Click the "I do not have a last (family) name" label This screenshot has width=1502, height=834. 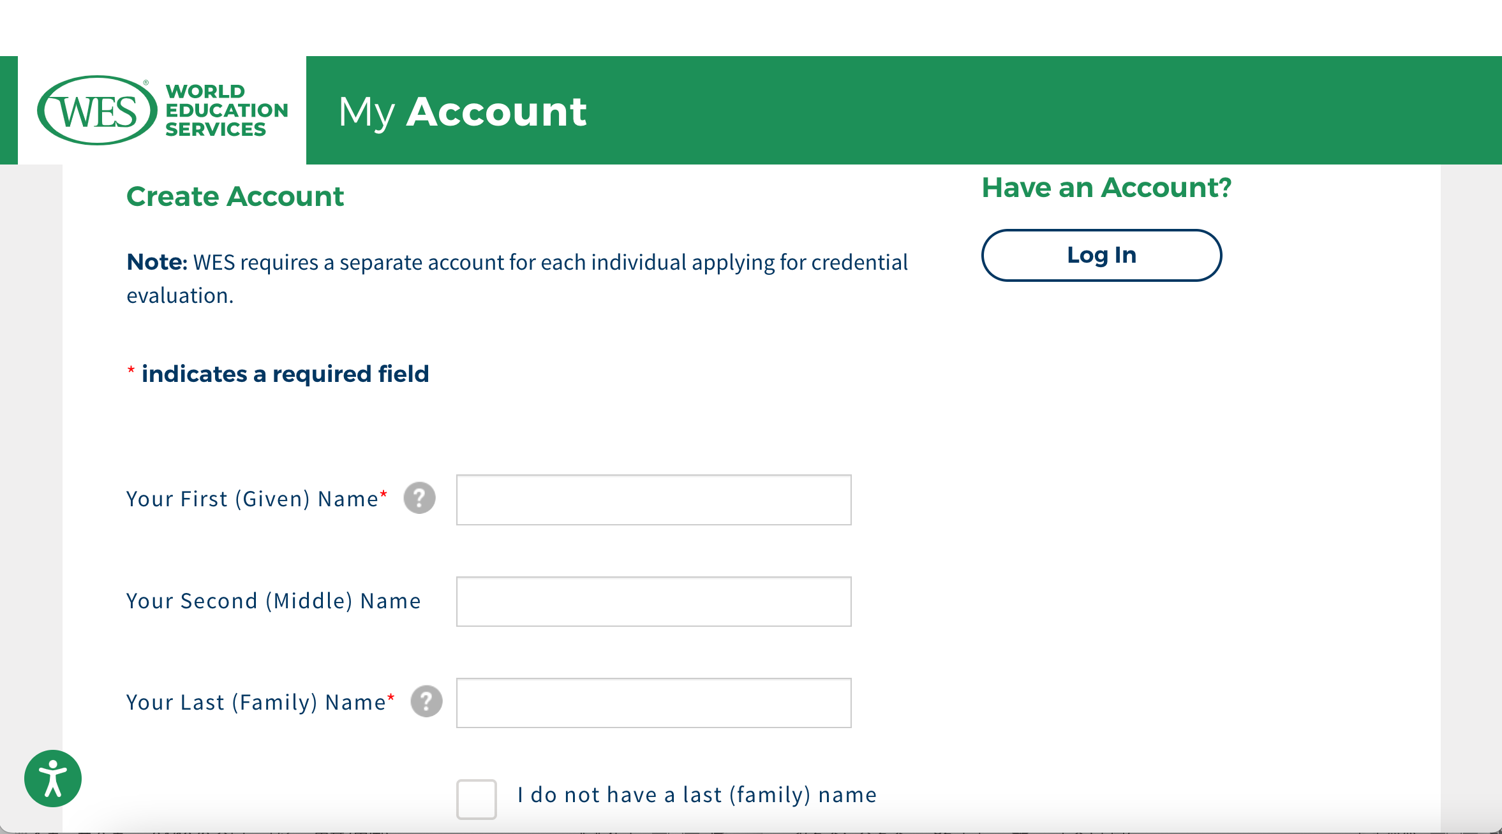697,795
